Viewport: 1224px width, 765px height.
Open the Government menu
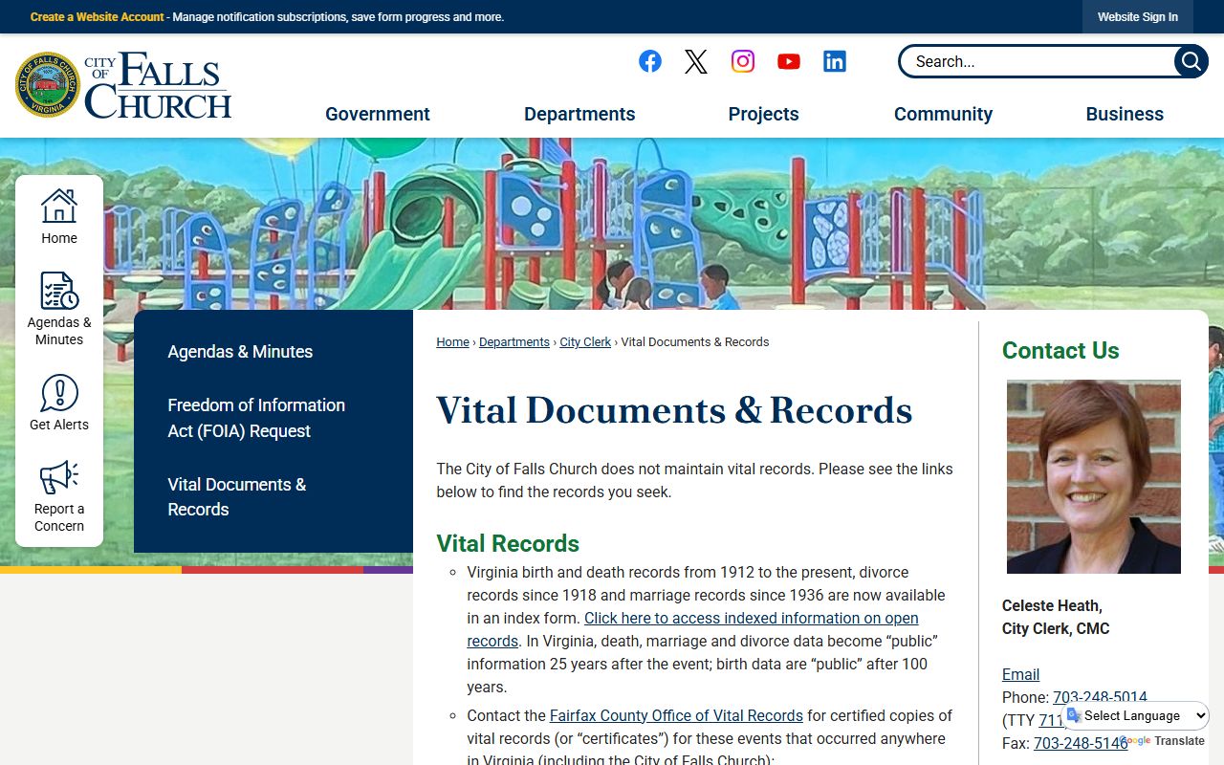(x=378, y=114)
